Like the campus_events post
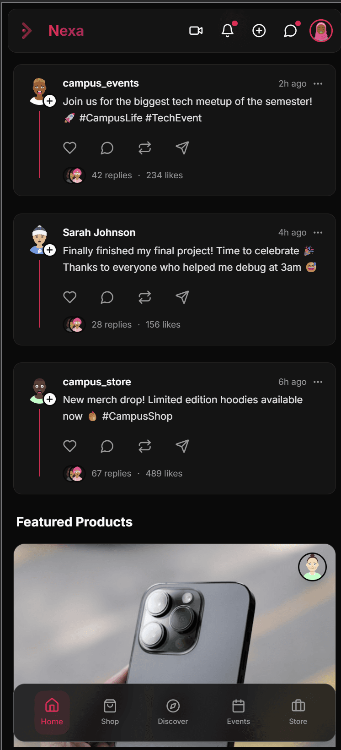This screenshot has height=750, width=341. pos(70,148)
